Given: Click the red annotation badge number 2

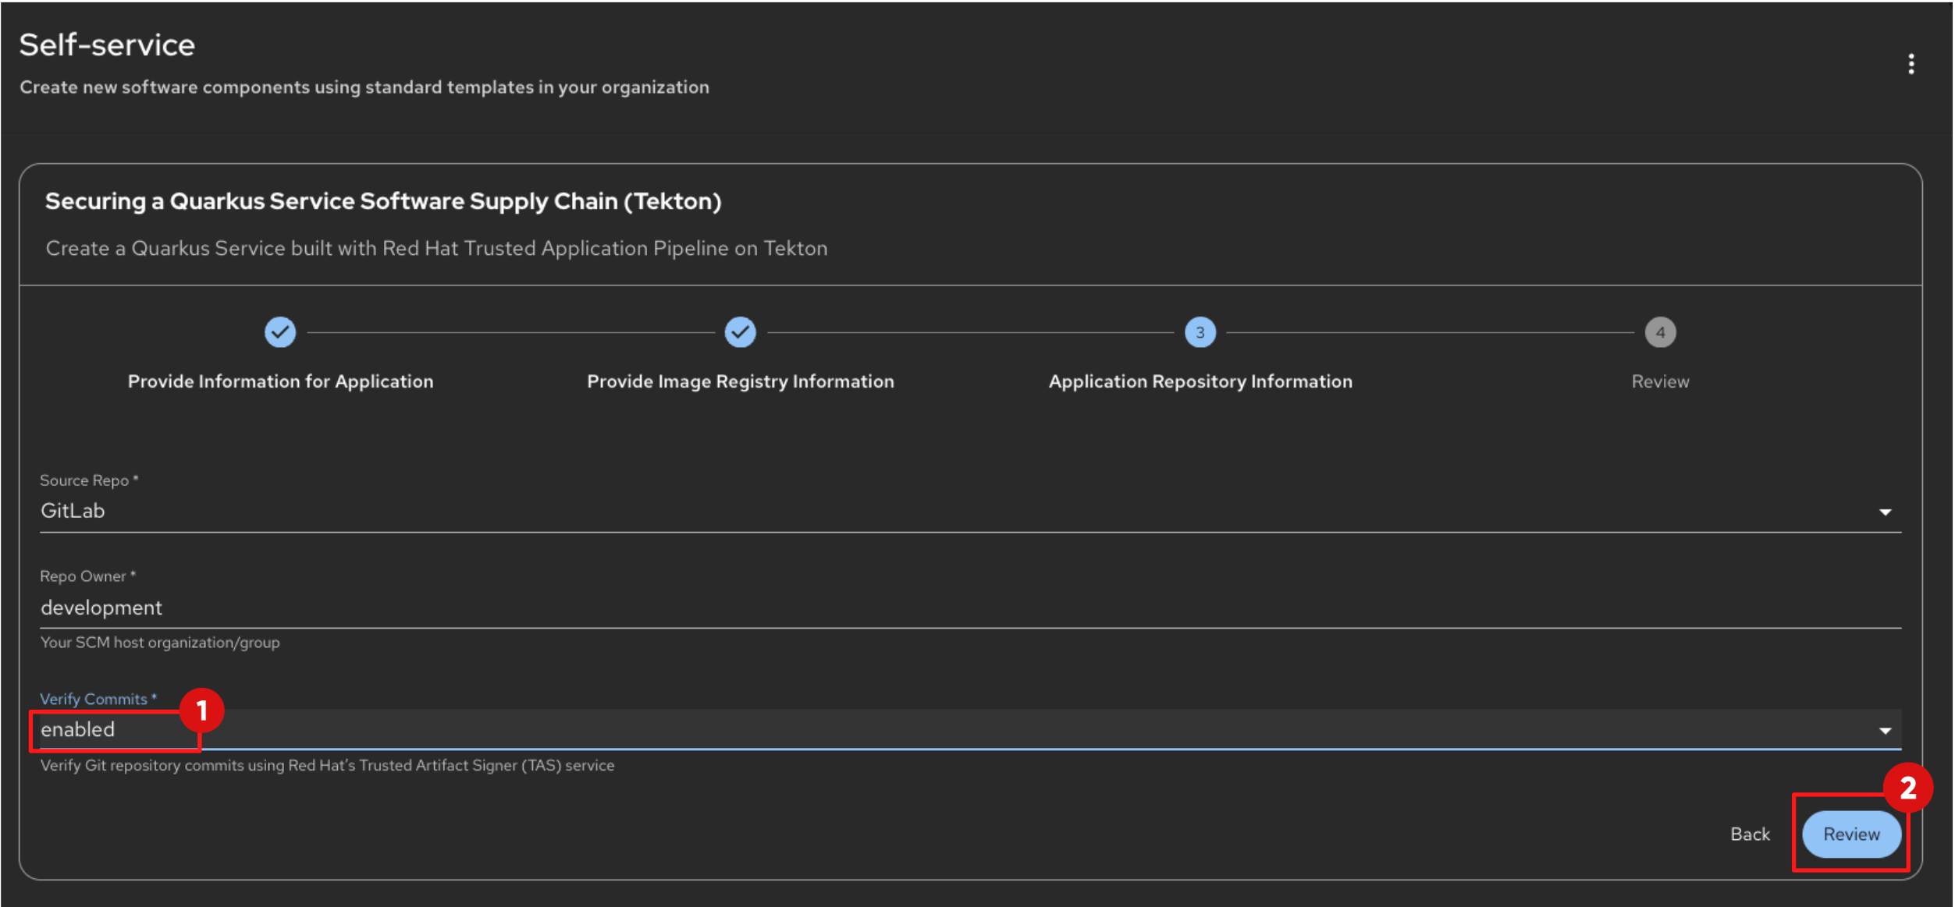Looking at the screenshot, I should coord(1907,788).
